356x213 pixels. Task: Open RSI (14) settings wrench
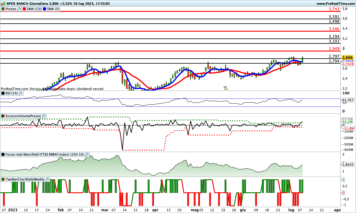[x=20, y=93]
